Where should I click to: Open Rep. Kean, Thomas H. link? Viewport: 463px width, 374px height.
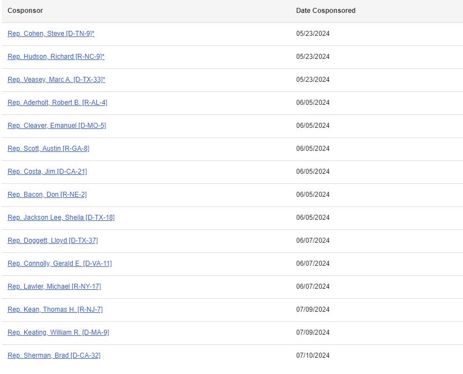(55, 310)
